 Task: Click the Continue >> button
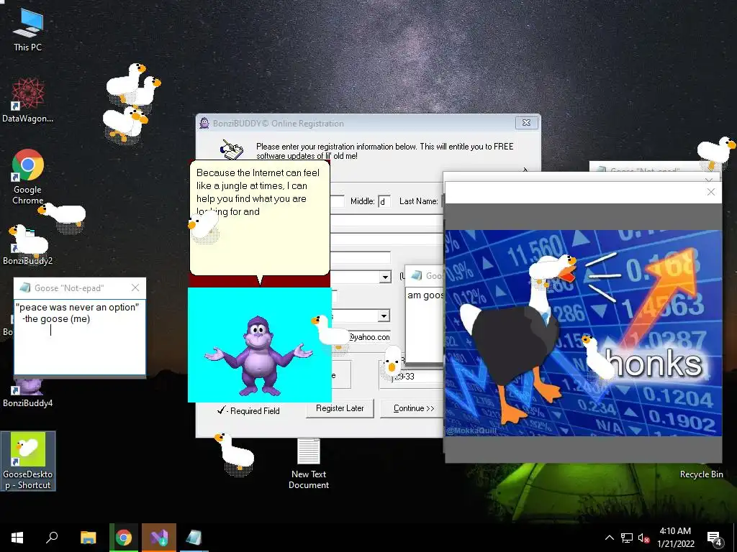pyautogui.click(x=412, y=408)
